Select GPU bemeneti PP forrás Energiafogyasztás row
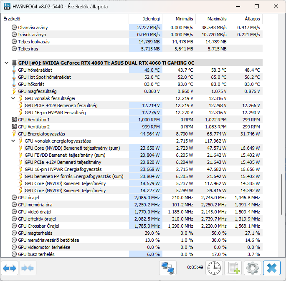The width and height of the screenshot is (286, 281). pyautogui.click(x=137, y=176)
